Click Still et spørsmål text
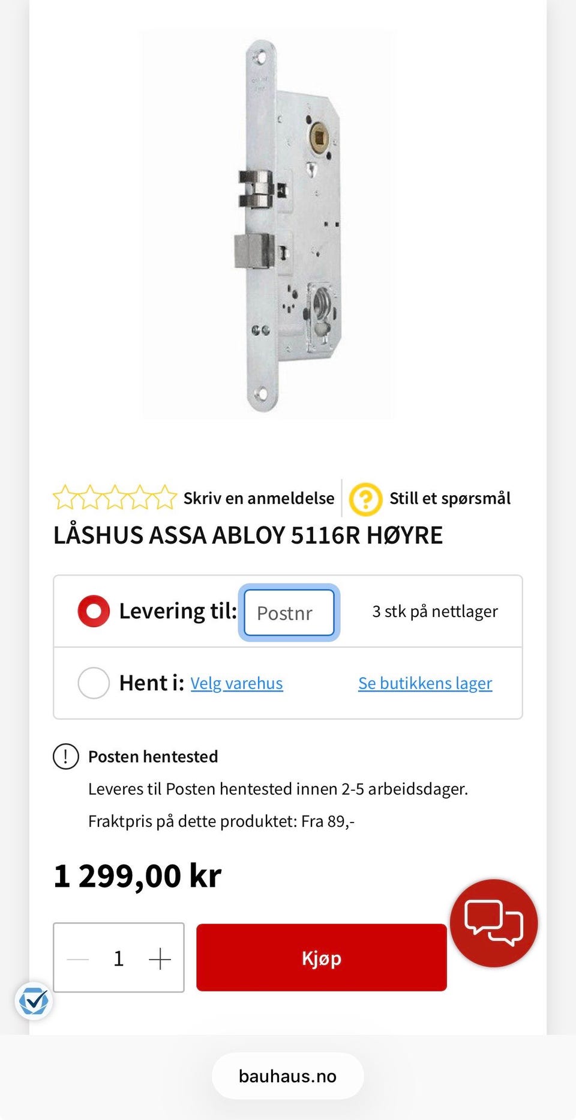This screenshot has height=1120, width=576. point(450,499)
